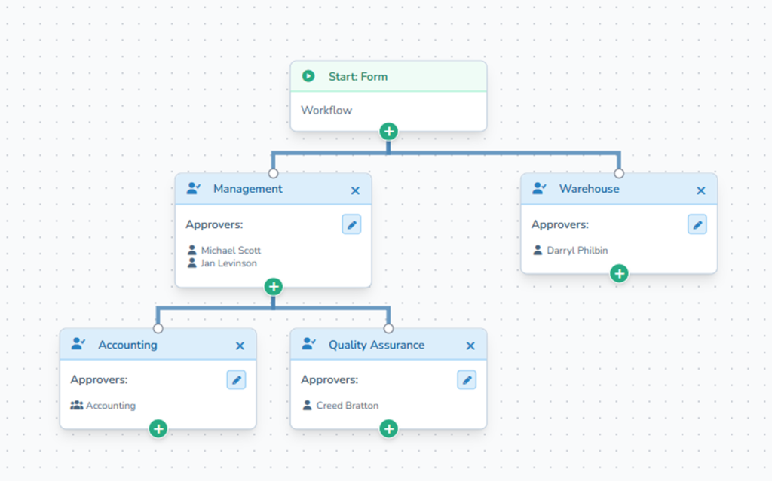This screenshot has height=481, width=772.
Task: Select the Quality Assurance step title
Action: 377,345
